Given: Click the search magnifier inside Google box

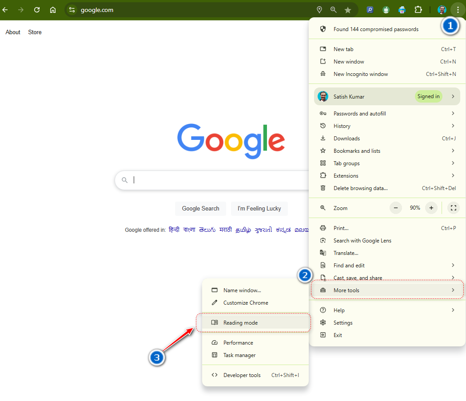Looking at the screenshot, I should [x=124, y=180].
